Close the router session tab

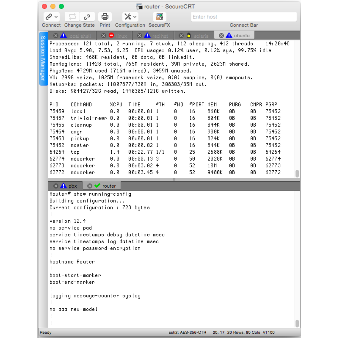tap(90, 186)
